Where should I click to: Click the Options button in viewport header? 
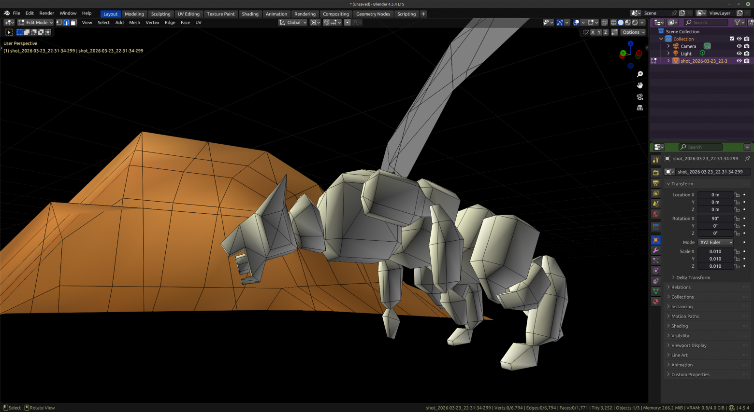633,32
